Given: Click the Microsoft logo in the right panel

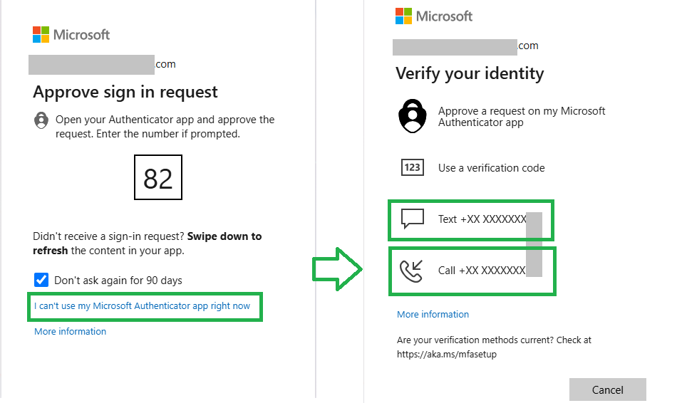Looking at the screenshot, I should click(434, 16).
